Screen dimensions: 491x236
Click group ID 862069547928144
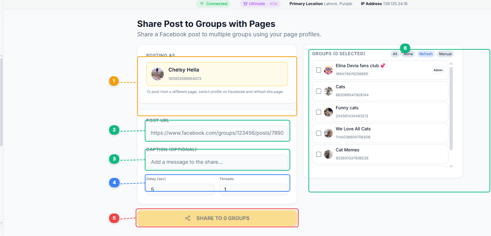(x=352, y=95)
